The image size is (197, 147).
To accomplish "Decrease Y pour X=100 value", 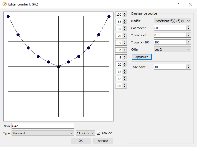I will [188, 43].
